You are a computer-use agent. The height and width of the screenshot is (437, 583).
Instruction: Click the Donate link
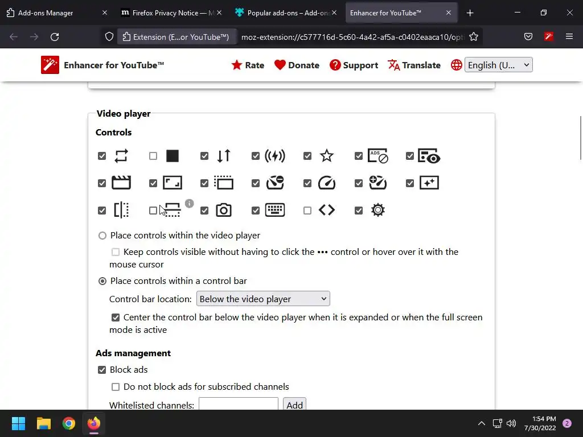[297, 65]
